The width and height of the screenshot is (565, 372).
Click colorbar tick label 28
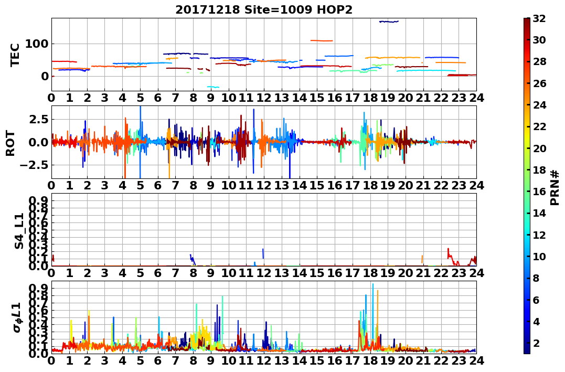click(539, 61)
